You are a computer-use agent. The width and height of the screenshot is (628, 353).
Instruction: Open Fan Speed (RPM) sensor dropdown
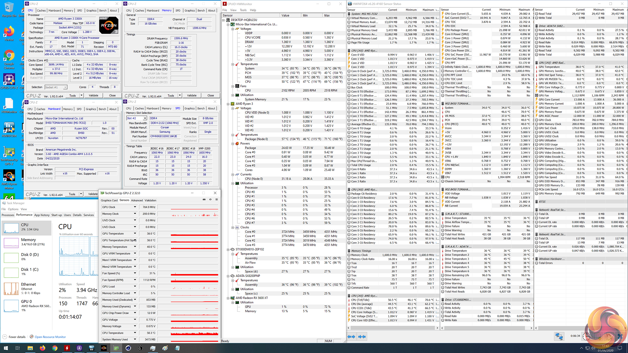click(135, 280)
